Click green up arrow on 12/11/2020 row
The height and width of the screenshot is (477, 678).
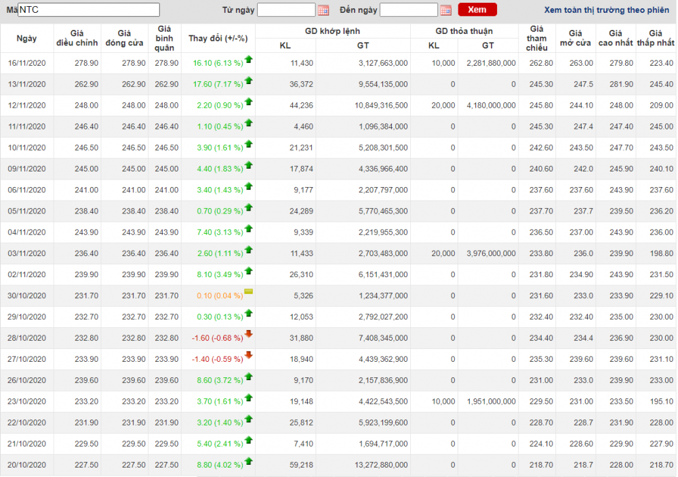249,102
